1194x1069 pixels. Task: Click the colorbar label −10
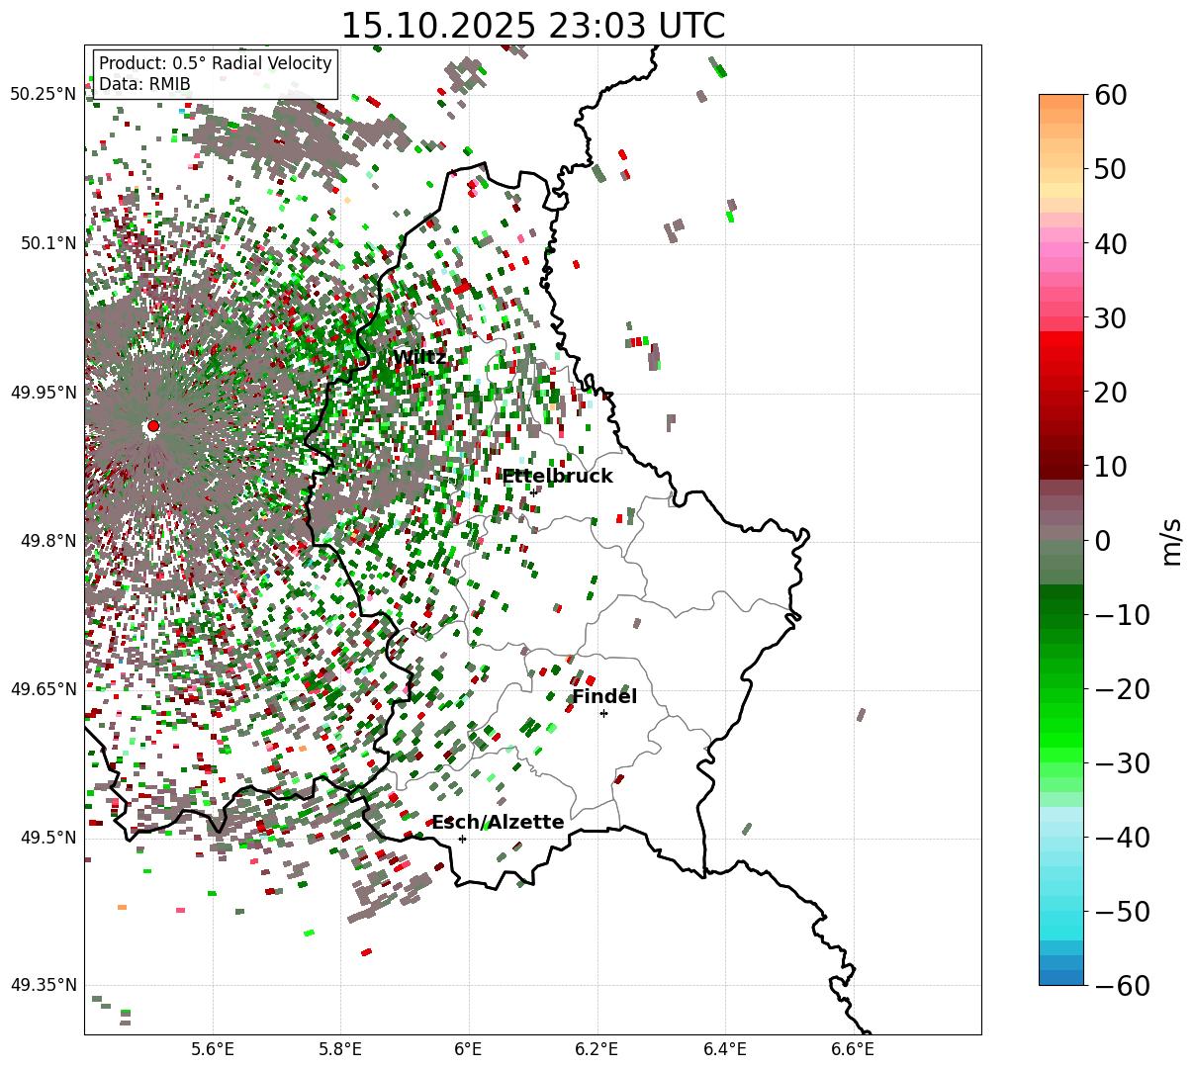[1122, 614]
